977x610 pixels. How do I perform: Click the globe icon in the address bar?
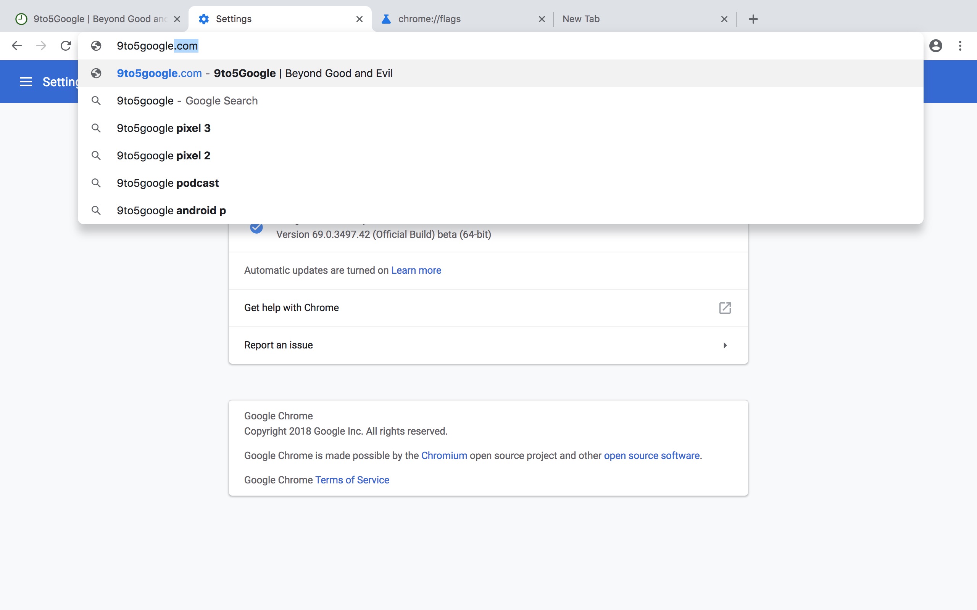[96, 46]
